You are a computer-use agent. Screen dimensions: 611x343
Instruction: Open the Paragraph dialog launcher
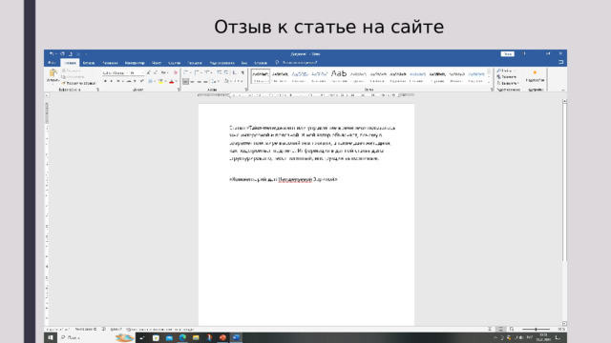(x=246, y=90)
